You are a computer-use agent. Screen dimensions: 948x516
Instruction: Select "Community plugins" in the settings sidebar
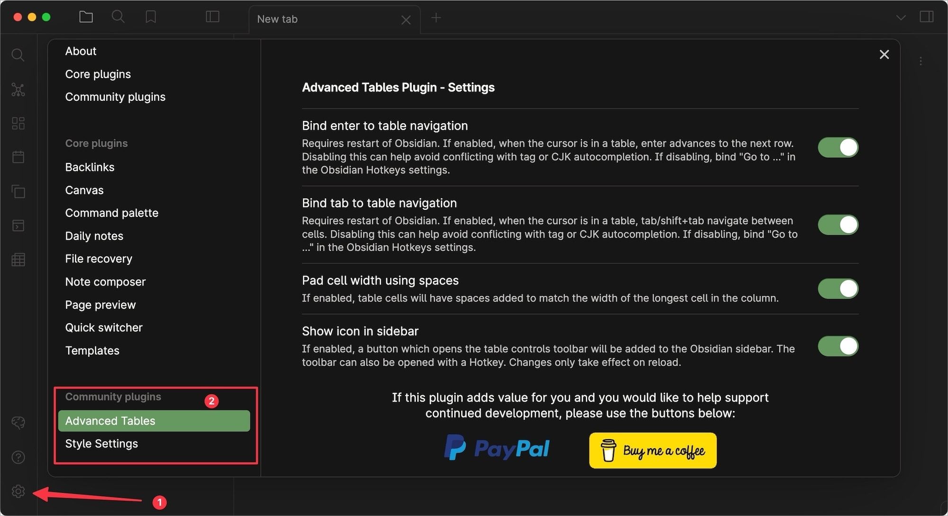[115, 97]
